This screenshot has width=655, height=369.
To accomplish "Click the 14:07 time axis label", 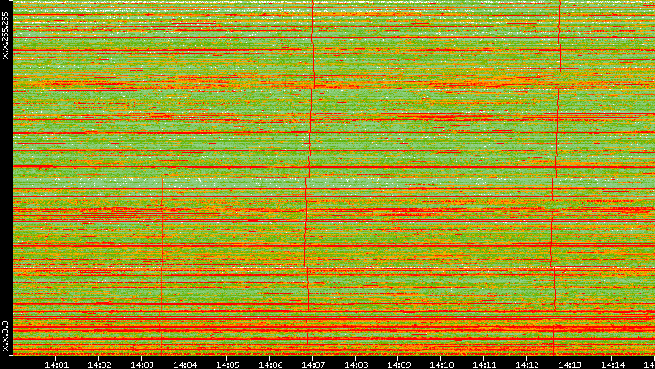I will 313,365.
